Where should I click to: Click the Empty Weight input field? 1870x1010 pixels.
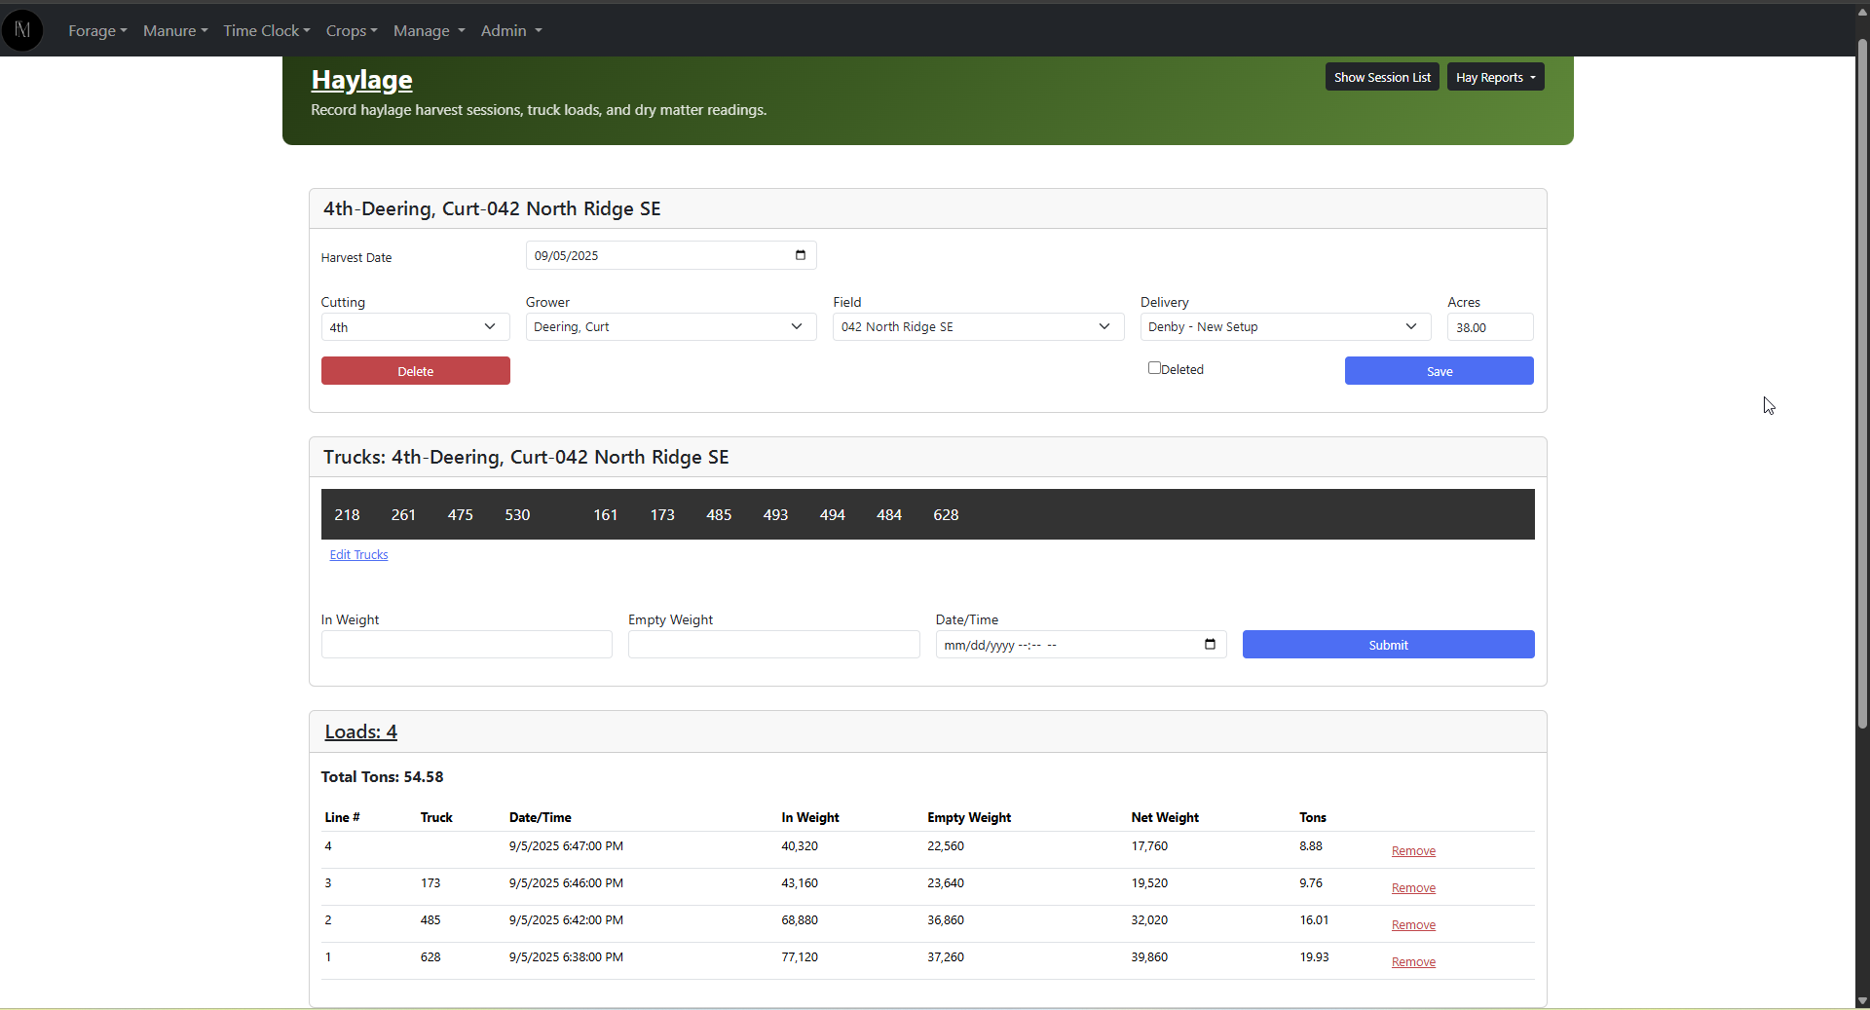pyautogui.click(x=773, y=645)
